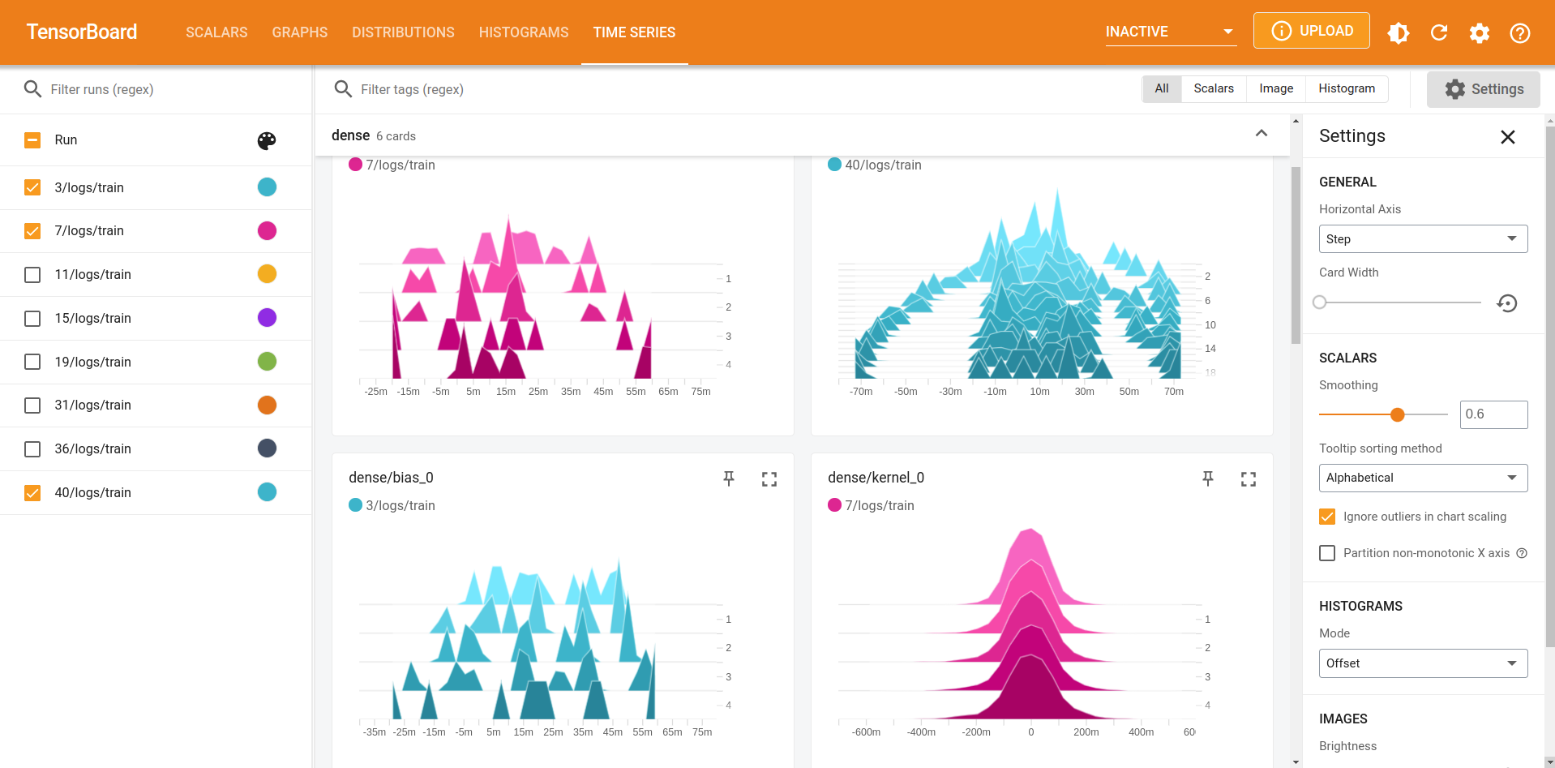Change the 31/logs/train orange color swatch
The height and width of the screenshot is (768, 1555).
pyautogui.click(x=267, y=405)
